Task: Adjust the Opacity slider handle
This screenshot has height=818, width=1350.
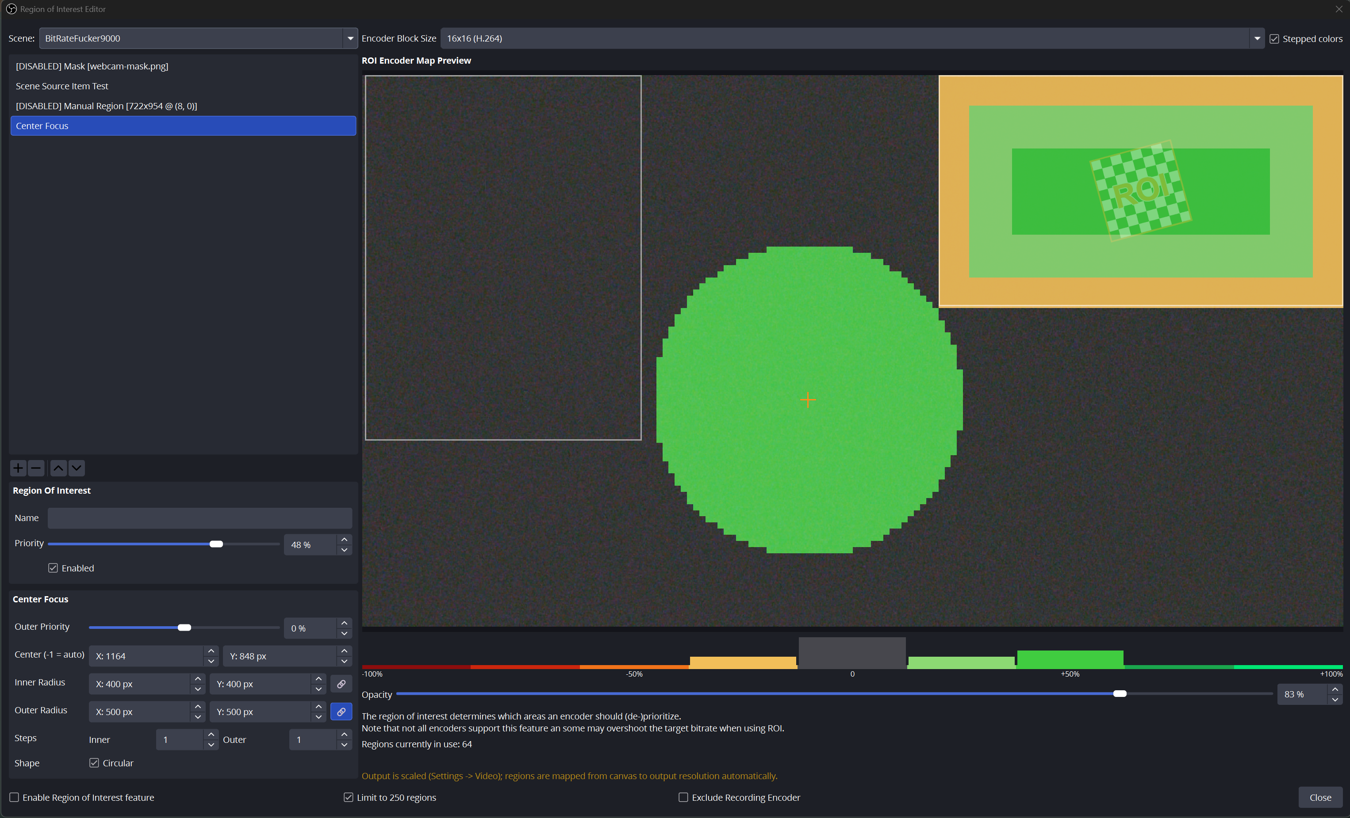Action: [1120, 694]
